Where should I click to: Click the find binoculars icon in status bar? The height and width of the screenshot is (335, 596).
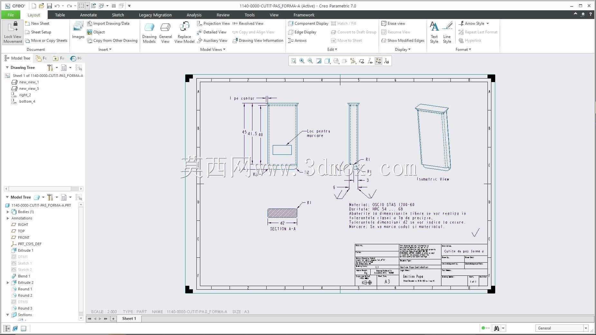pos(497,328)
